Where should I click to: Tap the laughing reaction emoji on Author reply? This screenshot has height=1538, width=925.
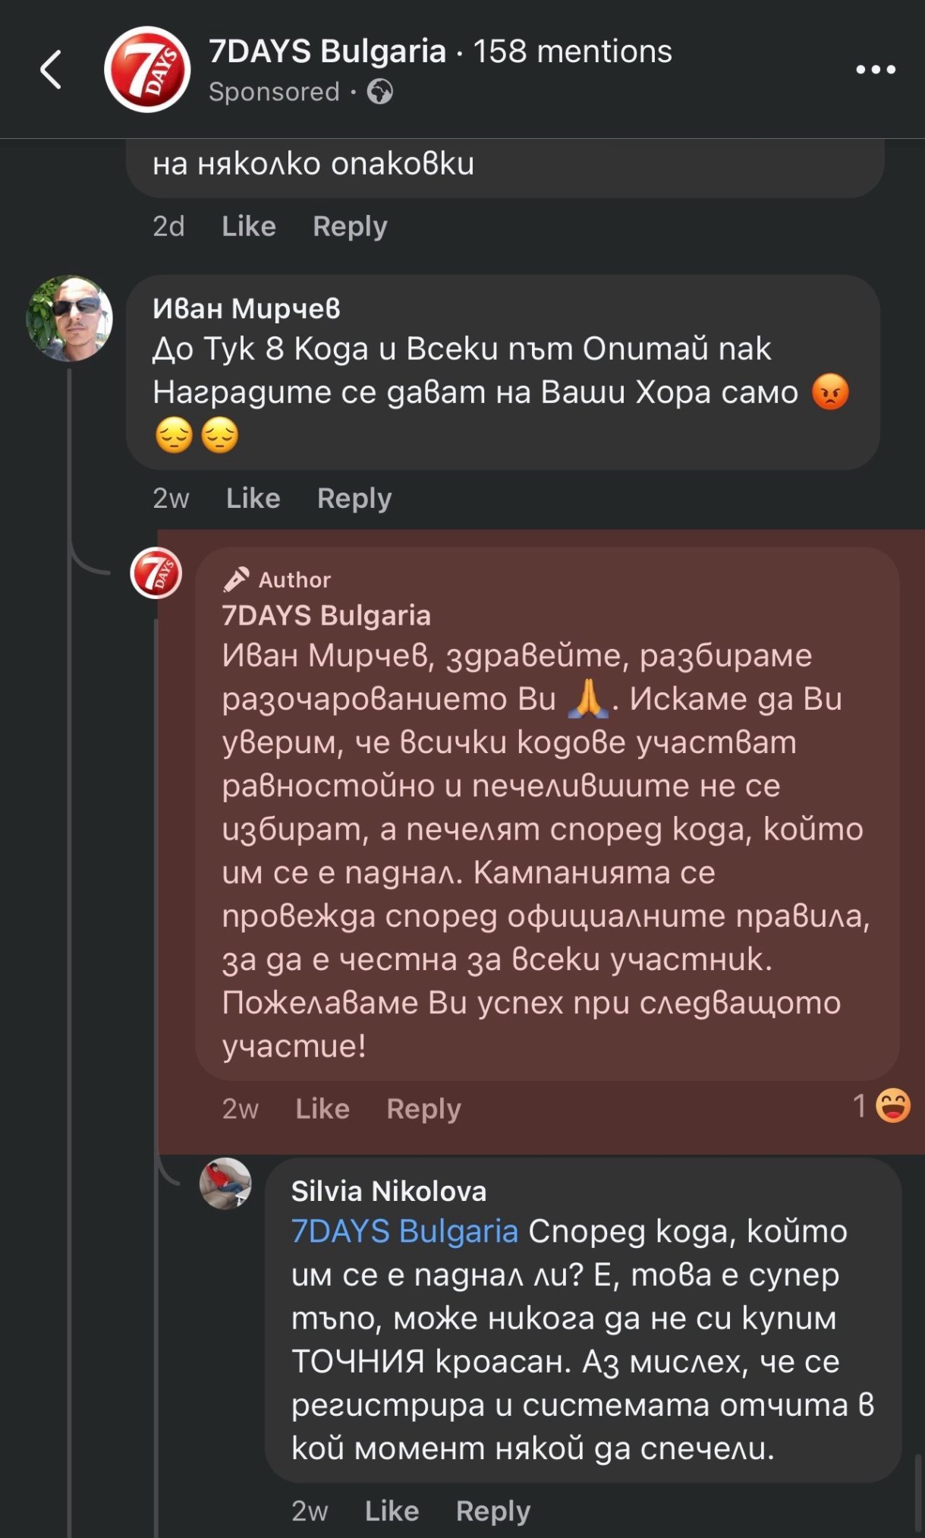pyautogui.click(x=893, y=1105)
